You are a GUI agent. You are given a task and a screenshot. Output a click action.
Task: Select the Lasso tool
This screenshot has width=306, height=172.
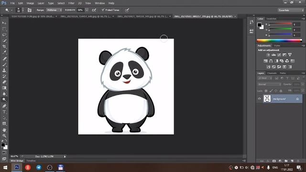4,35
